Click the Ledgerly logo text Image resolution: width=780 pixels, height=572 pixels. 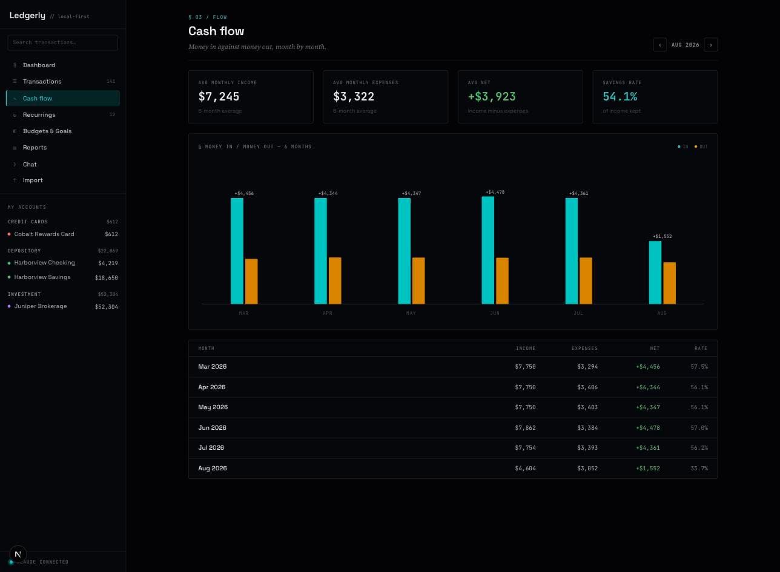pos(27,16)
